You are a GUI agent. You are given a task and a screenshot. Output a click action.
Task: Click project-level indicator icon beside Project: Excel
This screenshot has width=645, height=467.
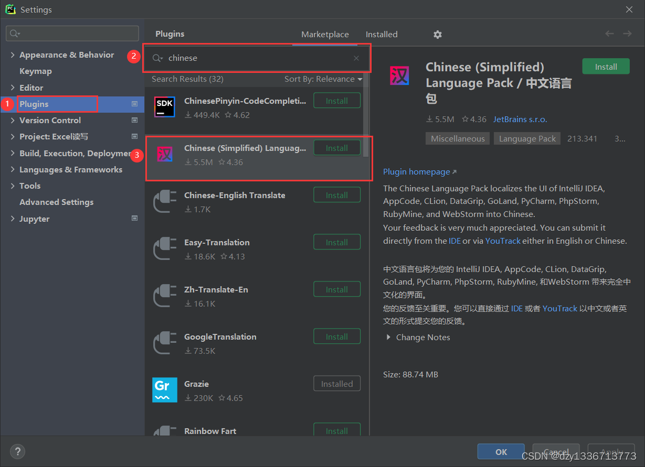[x=135, y=136]
